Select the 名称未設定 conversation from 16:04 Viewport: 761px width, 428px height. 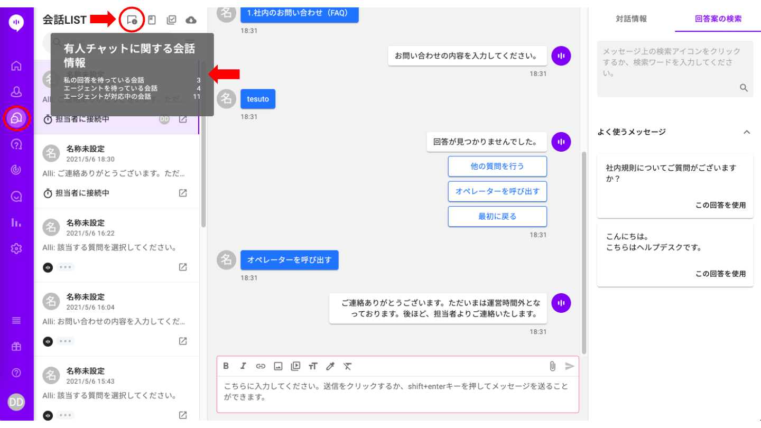click(116, 319)
